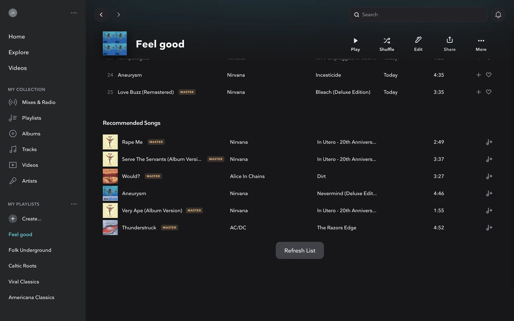The height and width of the screenshot is (321, 514).
Task: Click the notifications bell icon
Action: pos(498,15)
